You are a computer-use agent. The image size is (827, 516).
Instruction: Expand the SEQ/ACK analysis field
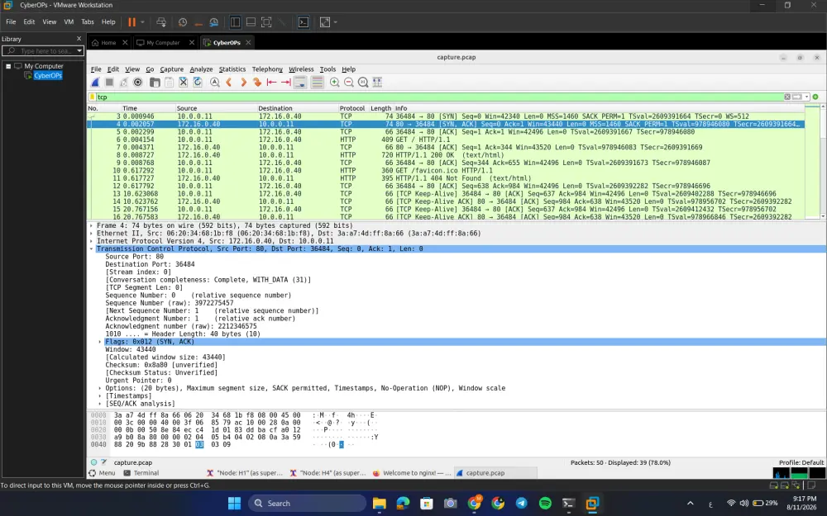coord(100,404)
